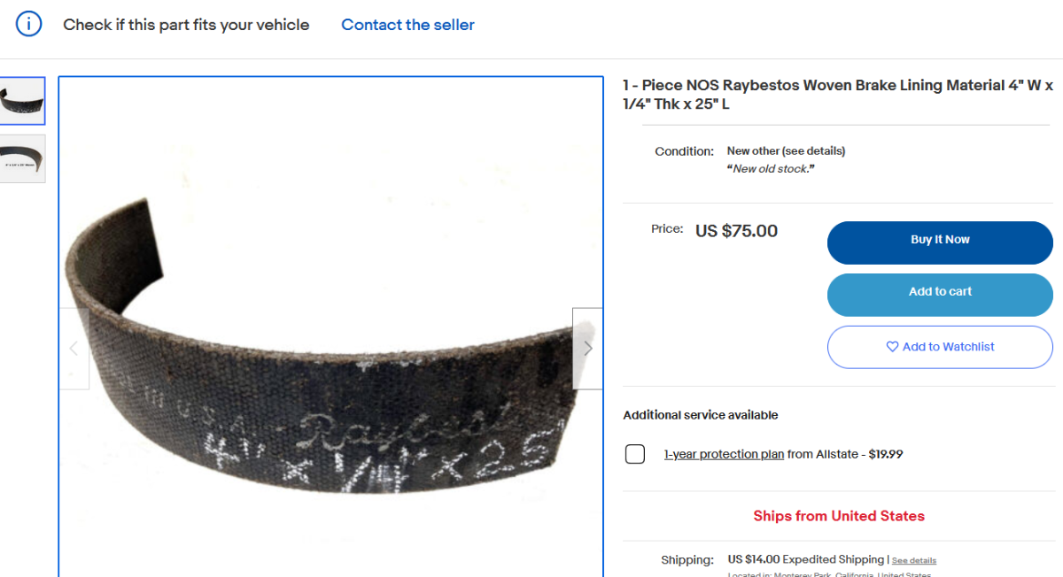The image size is (1063, 577).
Task: Click 'Check if this part fits your vehicle'
Action: 186,25
